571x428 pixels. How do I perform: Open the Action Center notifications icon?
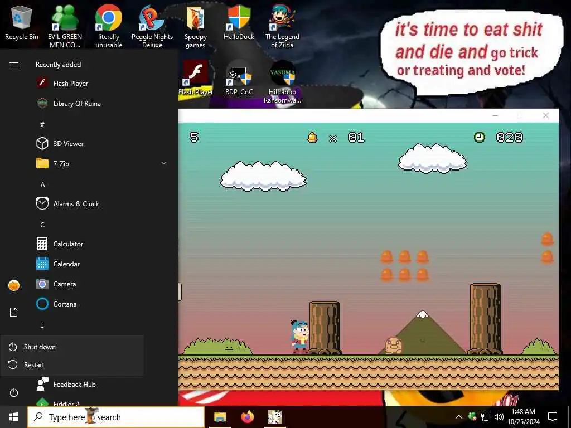[x=553, y=417]
